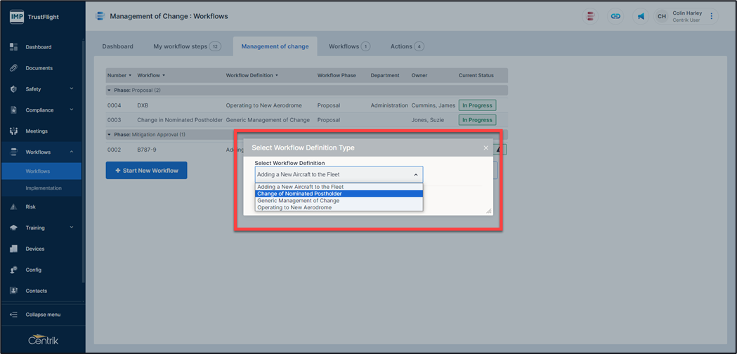
Task: Close the Select Workflow Definition Type dialog
Action: point(485,148)
